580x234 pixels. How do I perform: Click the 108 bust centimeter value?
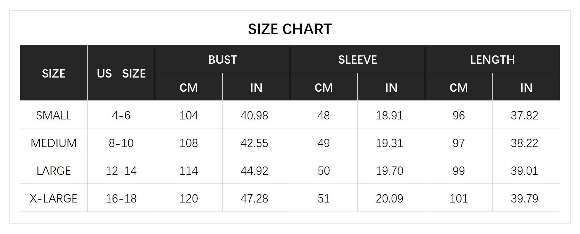tap(189, 143)
